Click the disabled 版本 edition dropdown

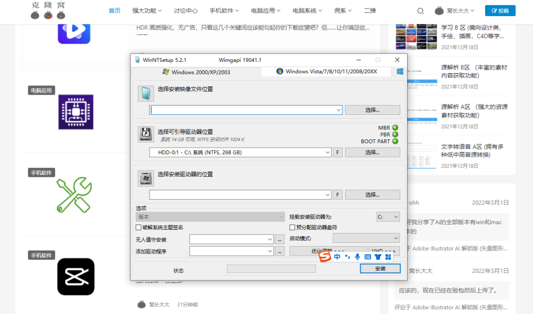click(x=210, y=217)
